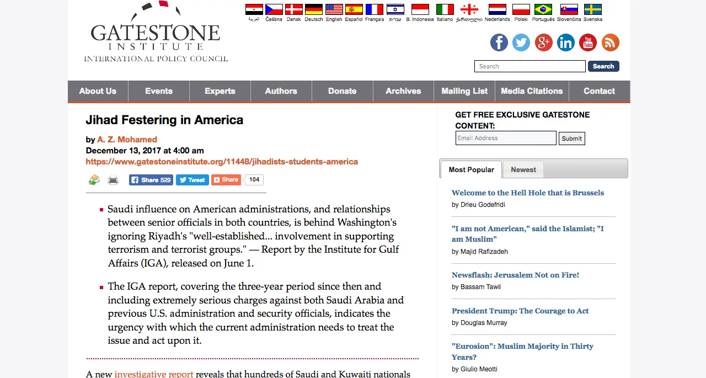
Task: Open Gatestone YouTube channel icon
Action: pyautogui.click(x=588, y=42)
